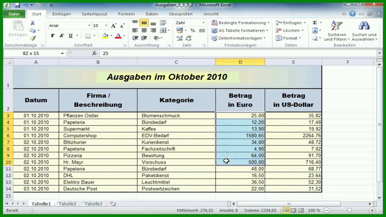Toggle underline U formatting
This screenshot has height=217, width=386.
tap(71, 36)
